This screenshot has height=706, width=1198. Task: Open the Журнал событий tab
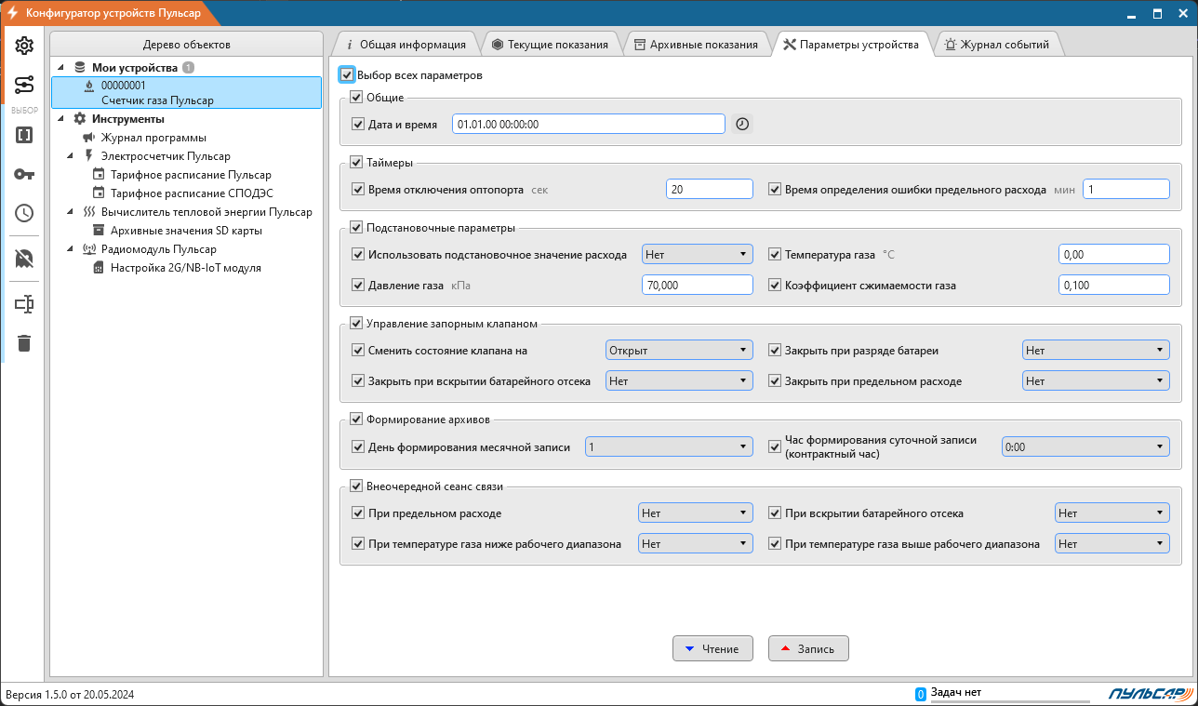tap(997, 45)
